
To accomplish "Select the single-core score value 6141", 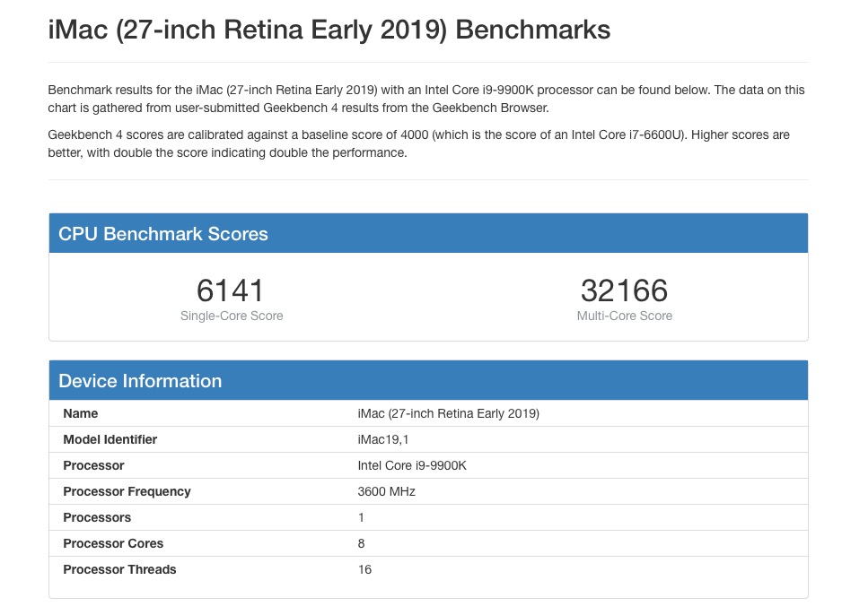I will pyautogui.click(x=231, y=290).
